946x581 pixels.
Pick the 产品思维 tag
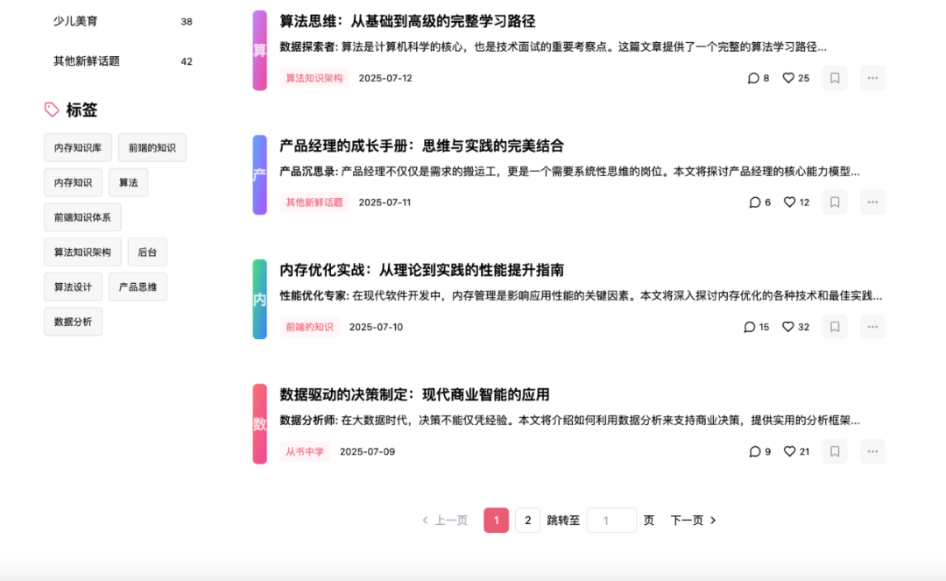[138, 287]
